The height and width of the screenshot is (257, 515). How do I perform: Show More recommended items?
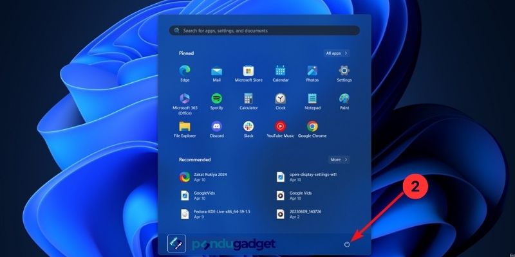[339, 159]
